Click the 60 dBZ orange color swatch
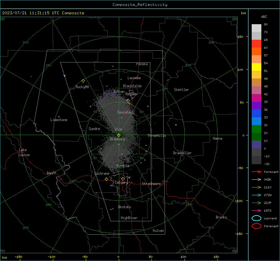Screen dimensions: 280x261 [256, 51]
